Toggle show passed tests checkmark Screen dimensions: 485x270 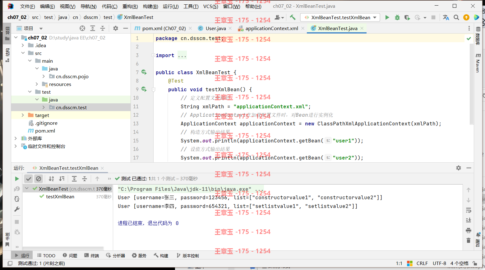click(x=29, y=179)
